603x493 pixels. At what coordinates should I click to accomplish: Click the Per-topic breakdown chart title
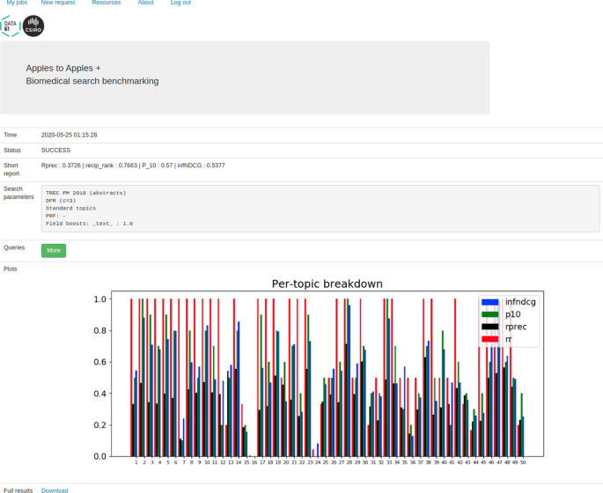(x=327, y=283)
